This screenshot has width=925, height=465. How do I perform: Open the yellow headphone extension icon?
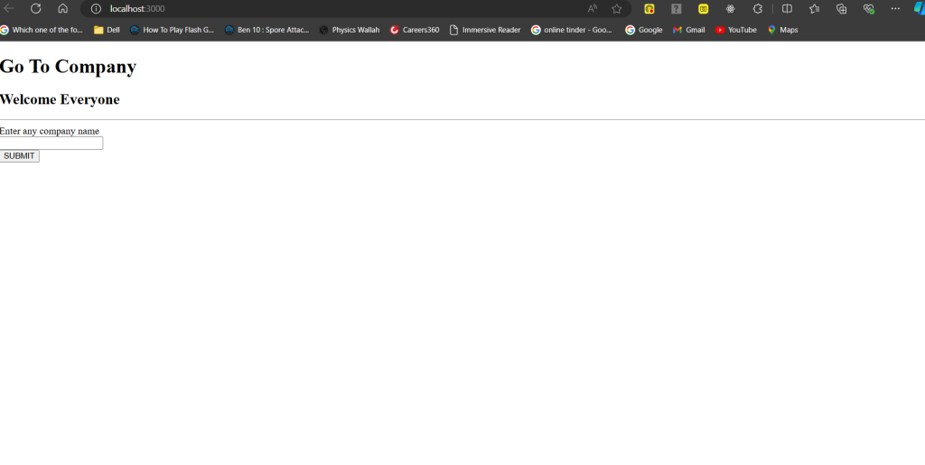[x=649, y=8]
